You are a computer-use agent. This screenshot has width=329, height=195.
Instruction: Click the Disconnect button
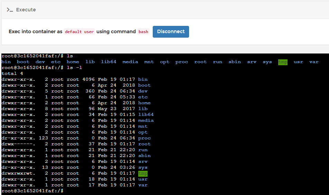coord(171,32)
